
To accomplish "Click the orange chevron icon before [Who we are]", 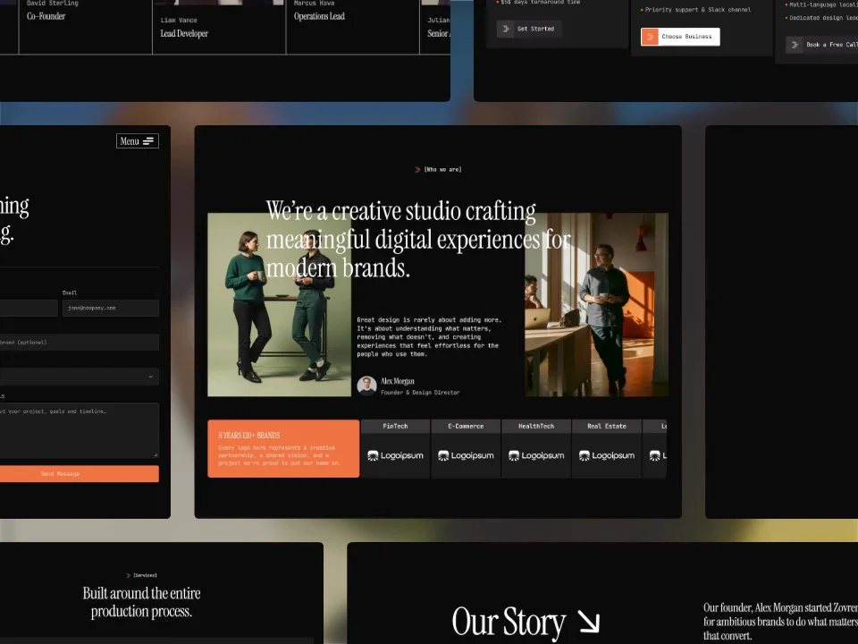I will click(x=417, y=170).
